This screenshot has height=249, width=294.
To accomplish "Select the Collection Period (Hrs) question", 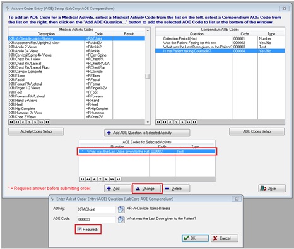I will coord(220,38).
